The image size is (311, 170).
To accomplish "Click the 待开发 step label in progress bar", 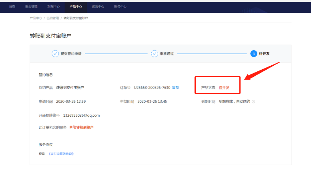I will (264, 54).
